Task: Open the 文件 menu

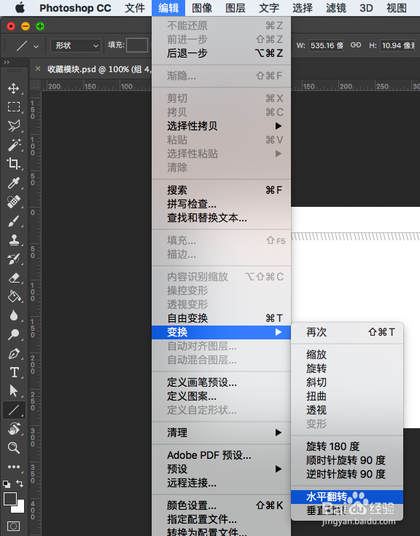Action: click(135, 8)
